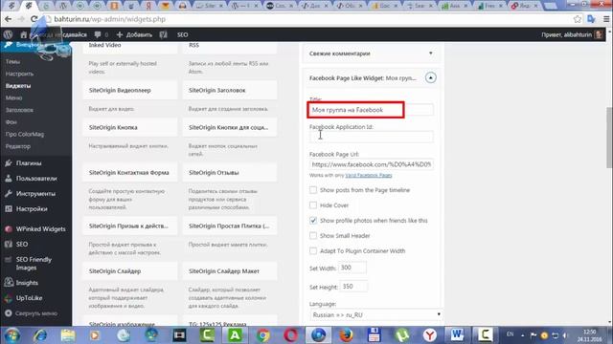
Task: Toggle Hide Cover checkbox
Action: click(313, 205)
